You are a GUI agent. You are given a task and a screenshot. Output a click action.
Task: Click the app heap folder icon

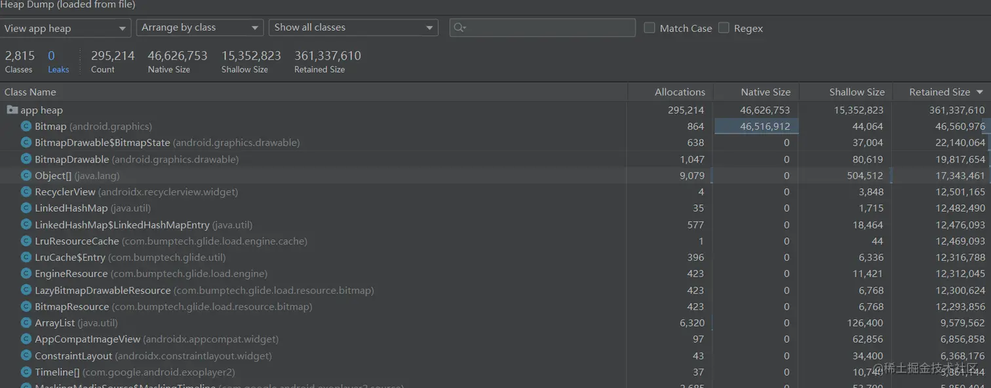coord(12,110)
